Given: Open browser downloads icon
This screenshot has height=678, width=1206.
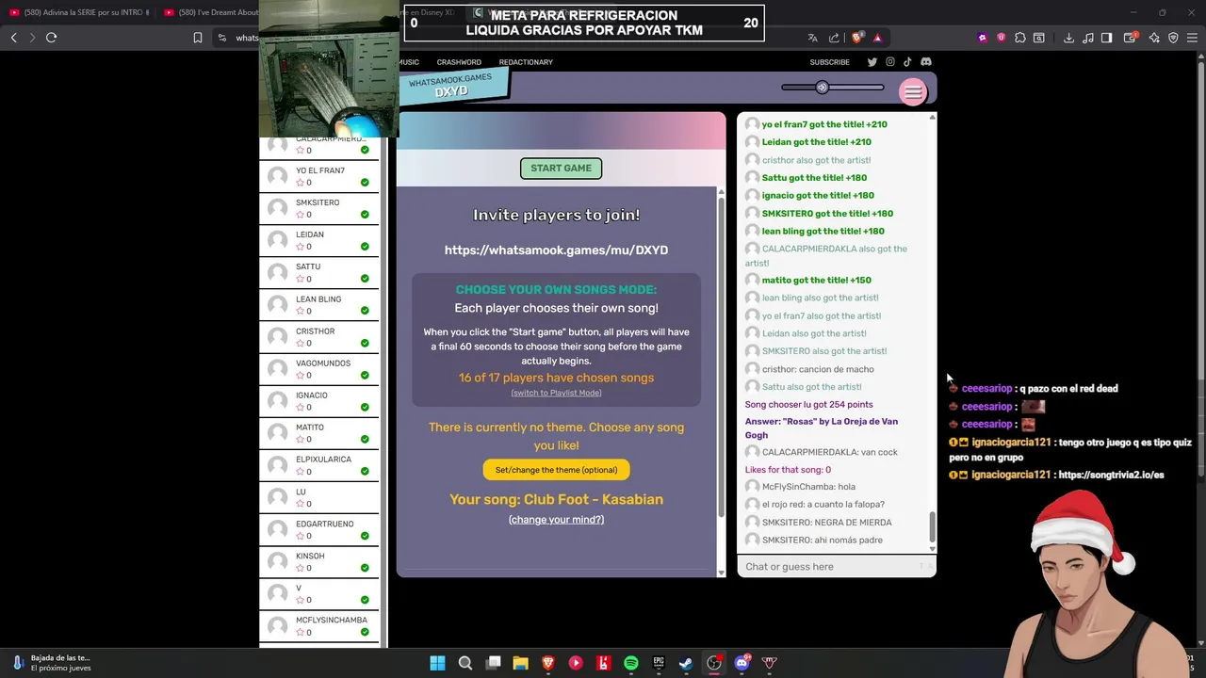Looking at the screenshot, I should point(1068,38).
